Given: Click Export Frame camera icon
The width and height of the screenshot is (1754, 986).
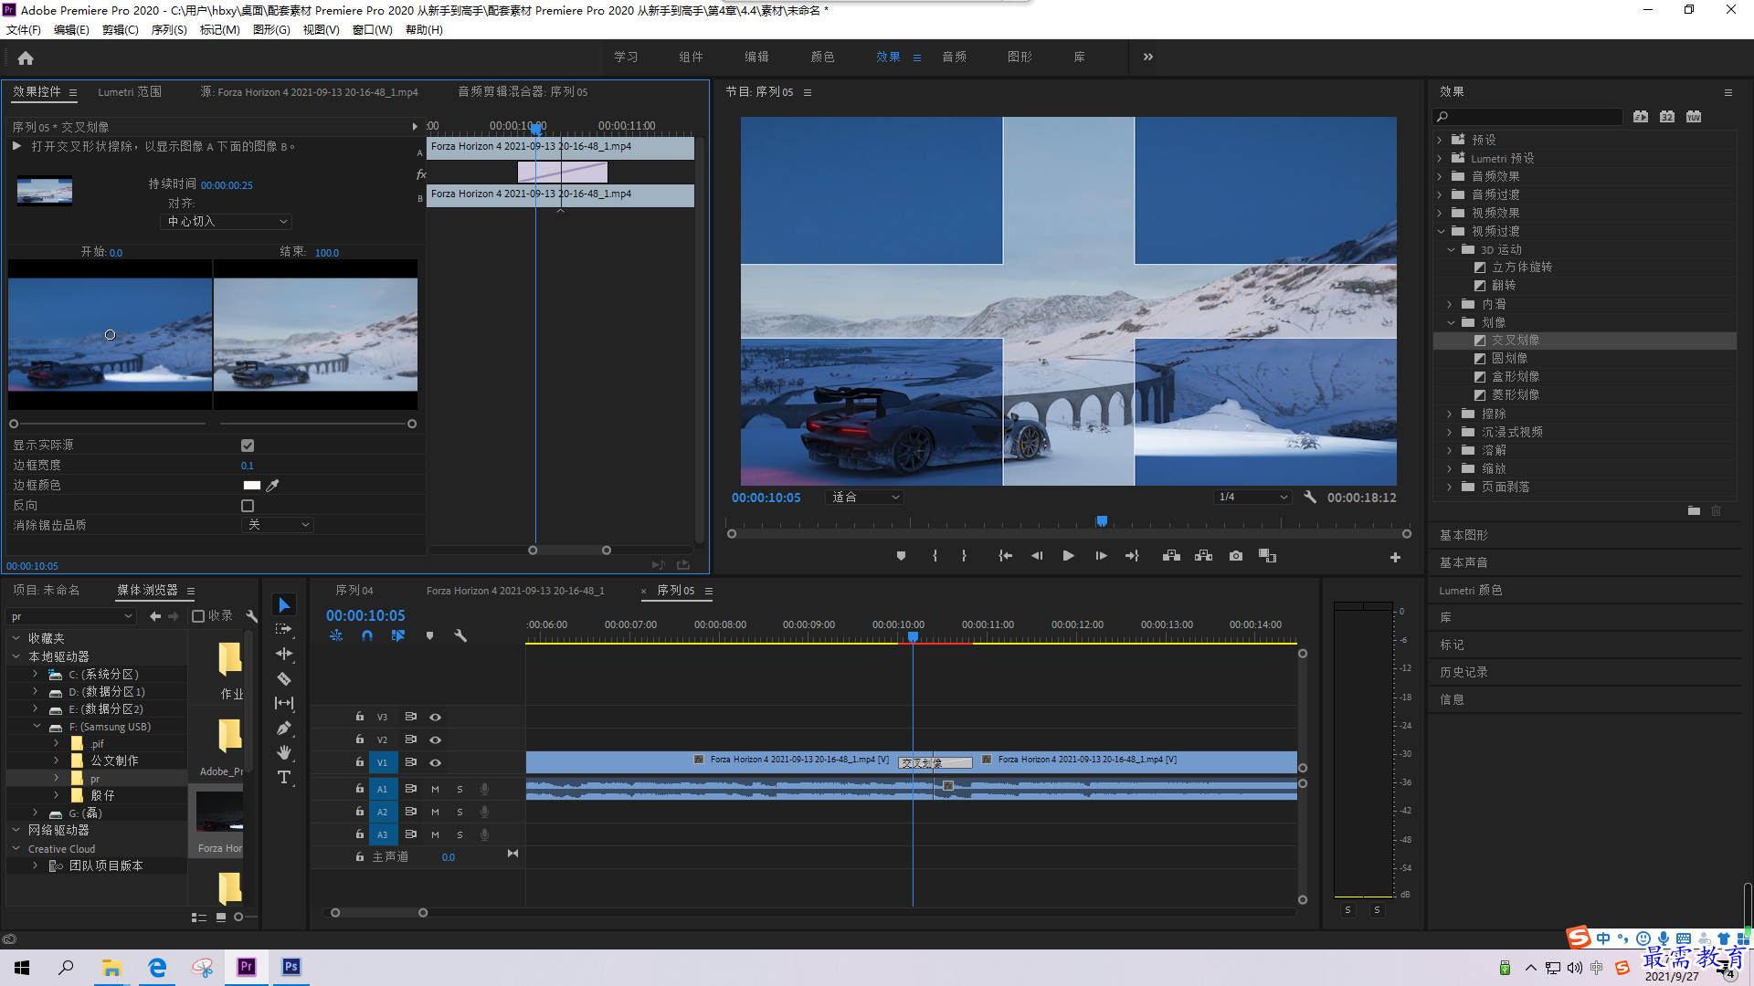Looking at the screenshot, I should coord(1236,556).
